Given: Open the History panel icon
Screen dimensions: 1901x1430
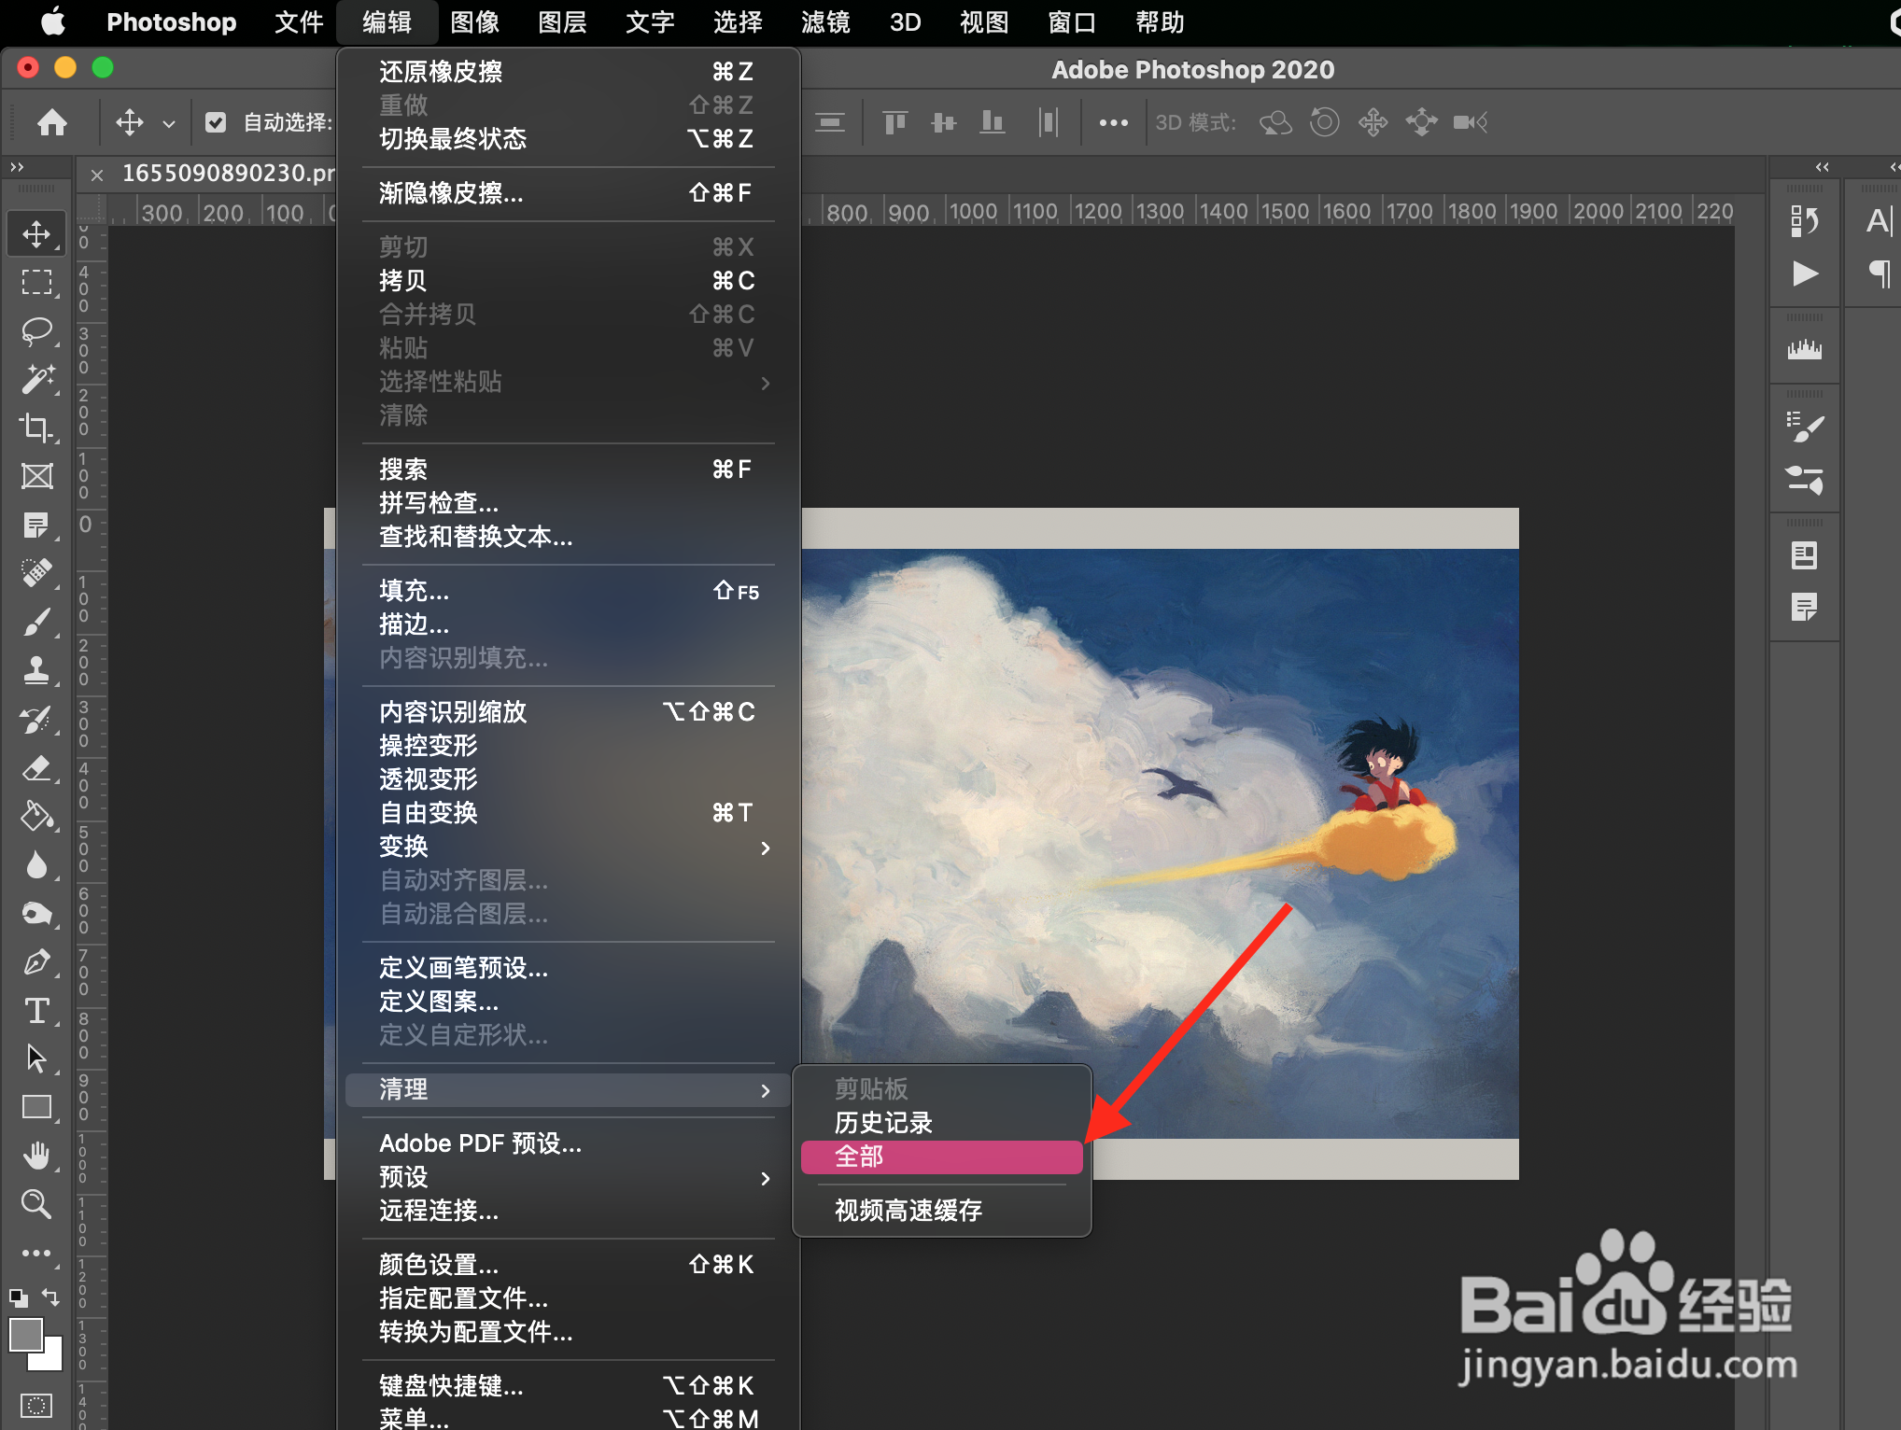Looking at the screenshot, I should click(1804, 221).
